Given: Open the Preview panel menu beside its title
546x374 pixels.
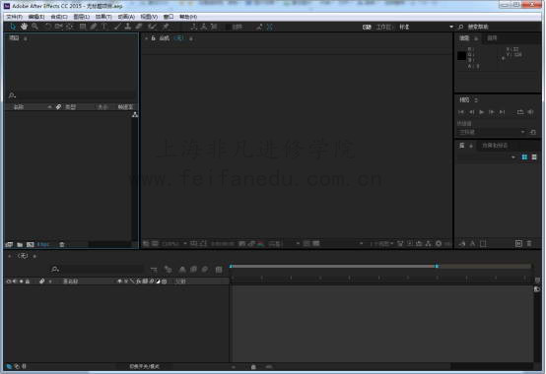Looking at the screenshot, I should (476, 100).
